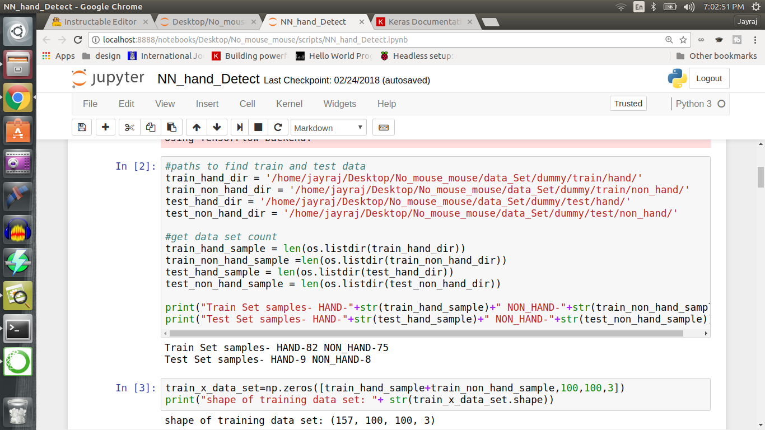This screenshot has height=430, width=765.
Task: Open the system clock 7:02:51 PM
Action: (722, 7)
